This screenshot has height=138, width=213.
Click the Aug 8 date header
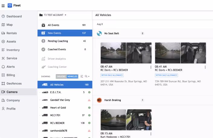[x=100, y=24]
